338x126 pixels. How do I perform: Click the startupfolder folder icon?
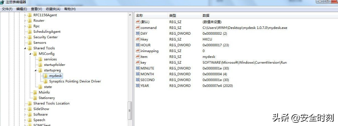coord(40,65)
